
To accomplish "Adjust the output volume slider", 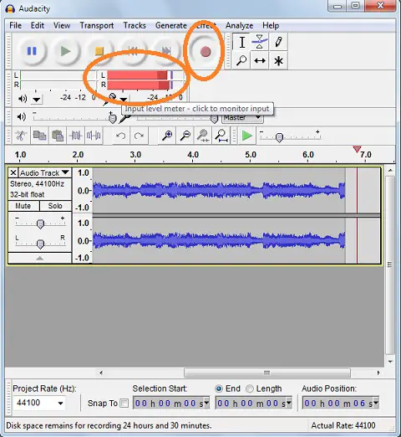I will (112, 118).
